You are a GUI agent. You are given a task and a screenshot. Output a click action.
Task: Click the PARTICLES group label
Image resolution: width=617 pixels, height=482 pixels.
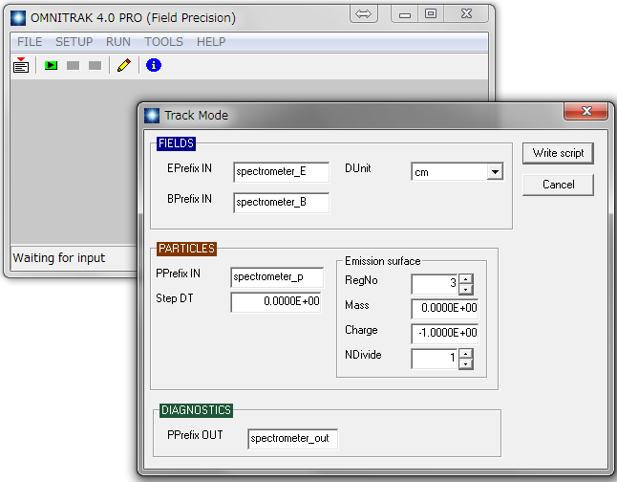point(186,249)
